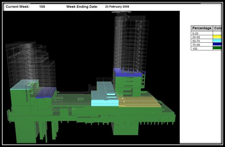Click the yellow 25-50 color swatch

click(x=218, y=37)
